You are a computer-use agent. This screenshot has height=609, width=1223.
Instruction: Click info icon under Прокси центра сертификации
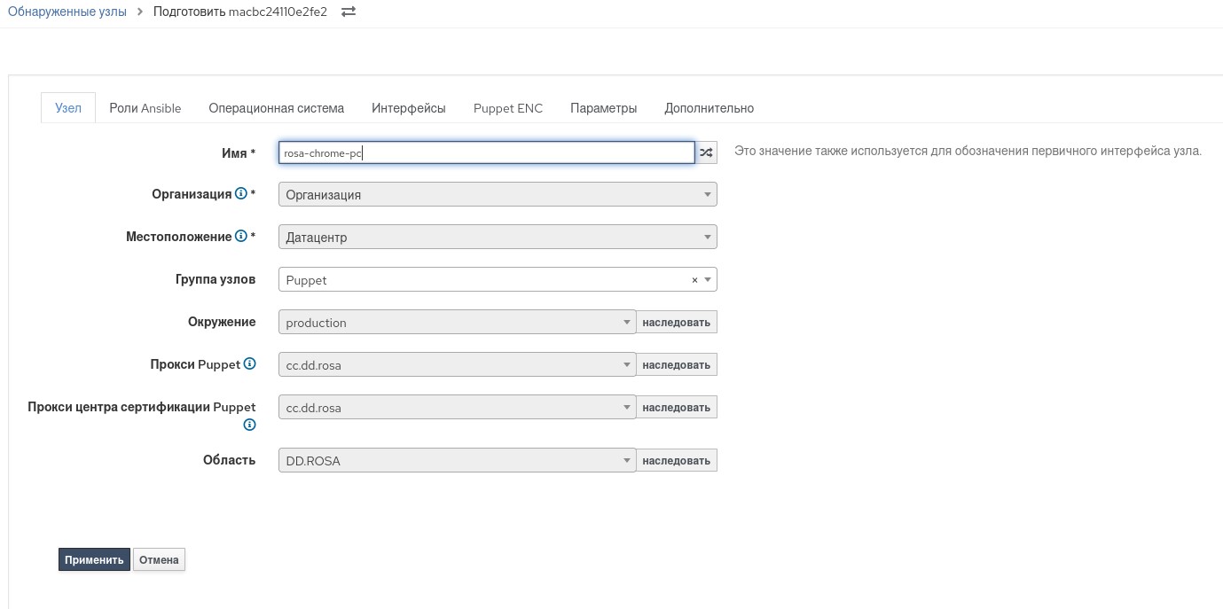tap(250, 425)
